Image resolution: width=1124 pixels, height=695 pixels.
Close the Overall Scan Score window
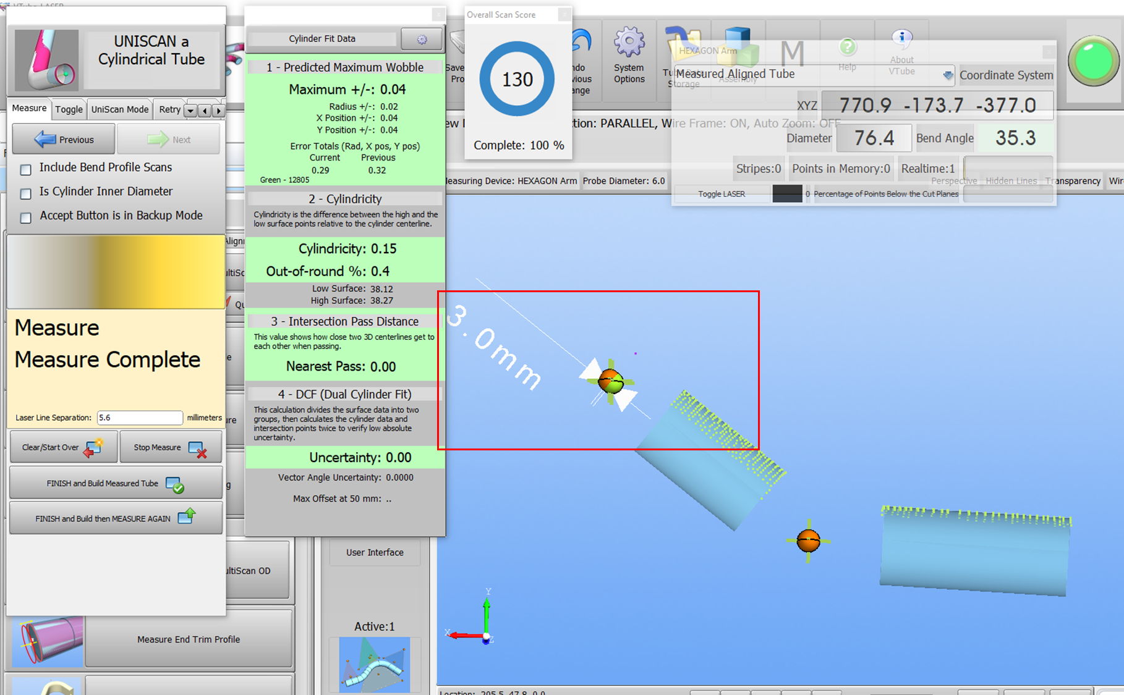[564, 14]
